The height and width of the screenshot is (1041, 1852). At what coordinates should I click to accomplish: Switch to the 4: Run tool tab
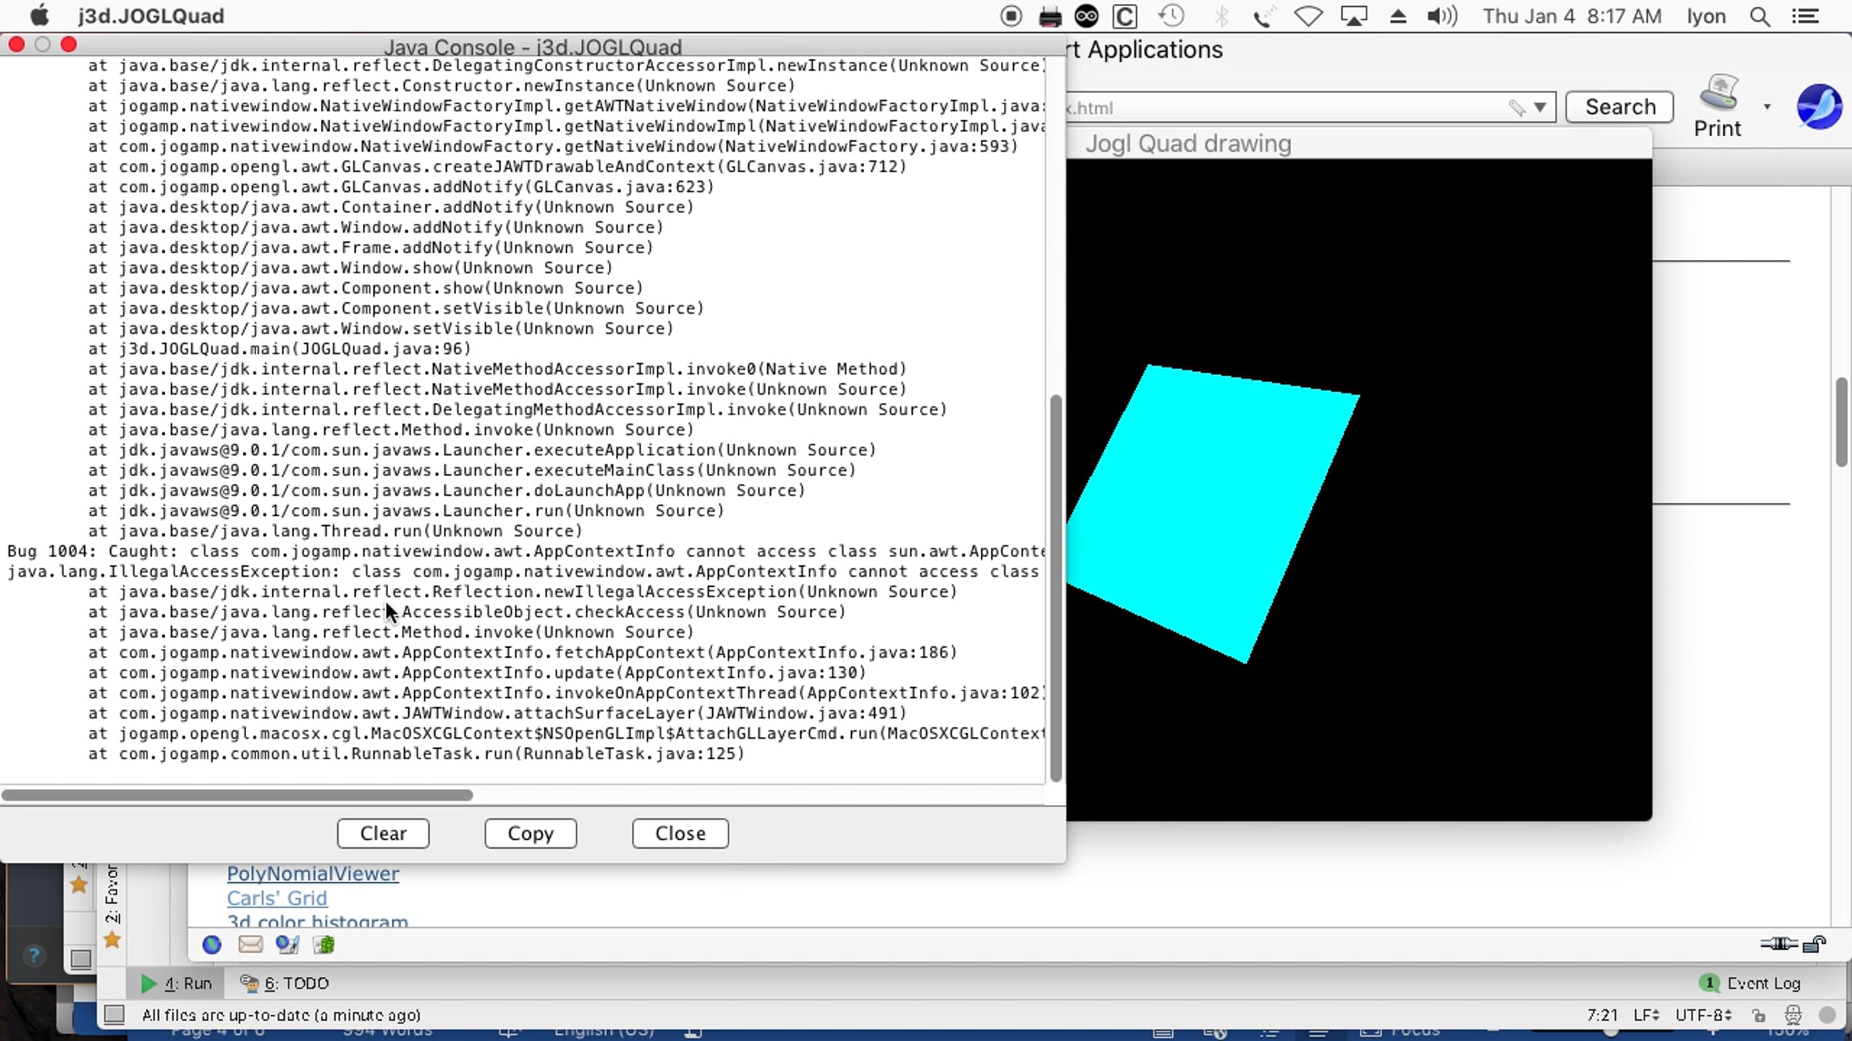click(x=176, y=983)
